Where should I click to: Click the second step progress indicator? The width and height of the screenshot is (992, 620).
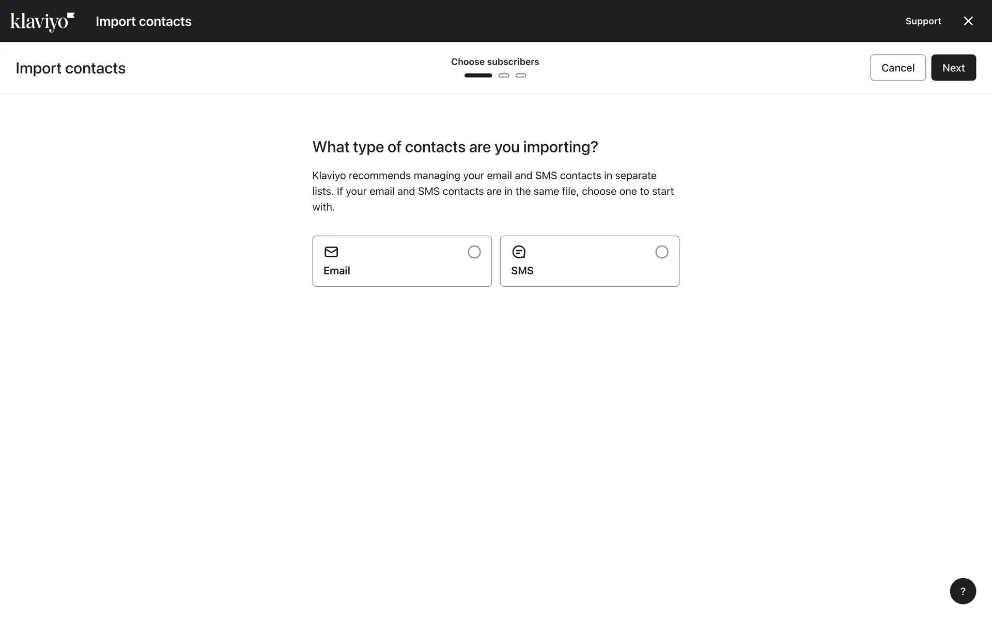point(504,75)
